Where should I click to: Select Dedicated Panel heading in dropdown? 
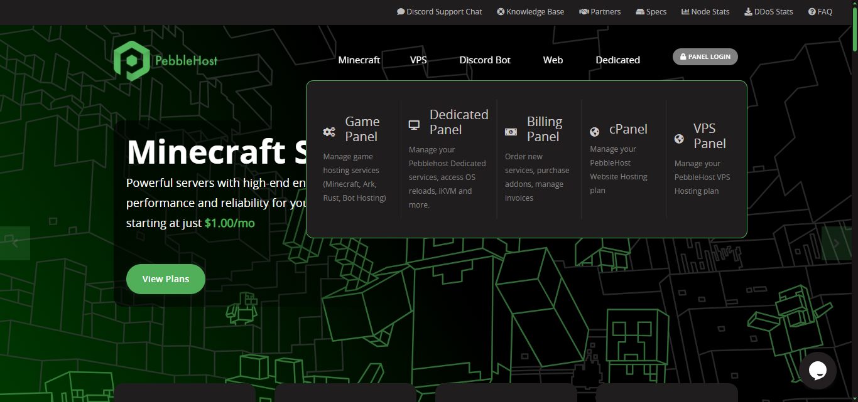click(x=459, y=122)
